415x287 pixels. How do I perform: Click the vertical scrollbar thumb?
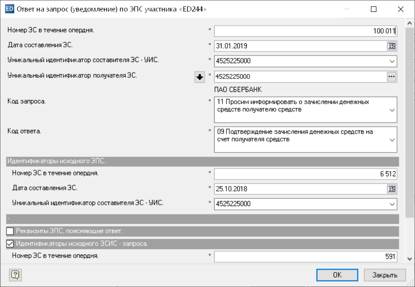(x=410, y=115)
